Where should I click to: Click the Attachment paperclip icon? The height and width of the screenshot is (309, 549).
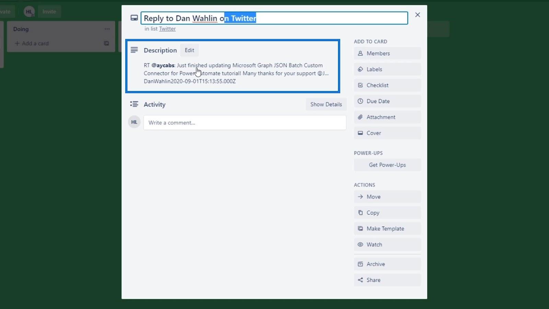coord(360,117)
